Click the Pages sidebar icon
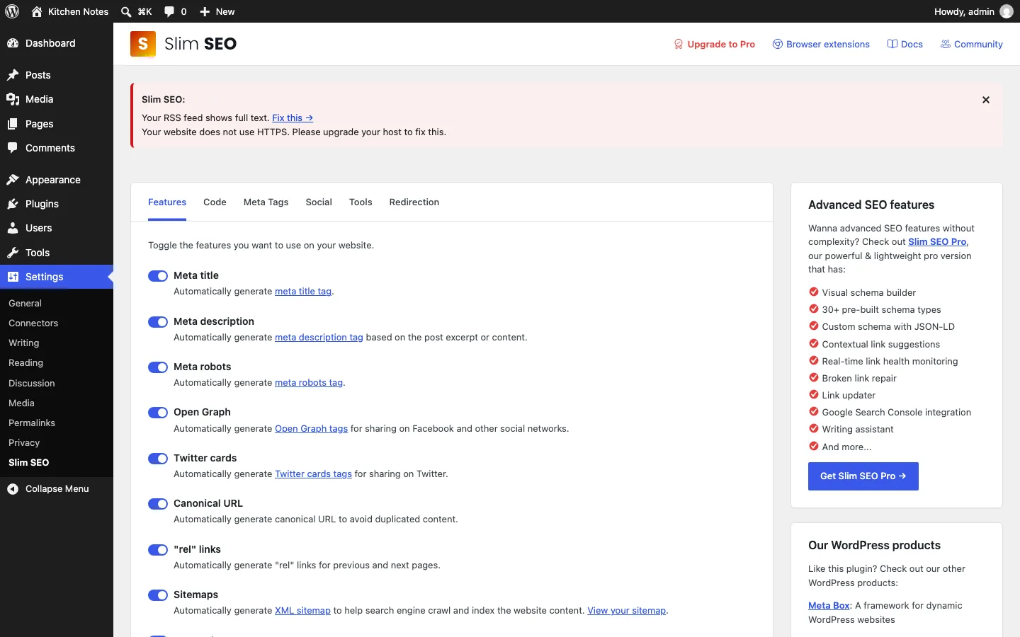1020x637 pixels. click(13, 124)
